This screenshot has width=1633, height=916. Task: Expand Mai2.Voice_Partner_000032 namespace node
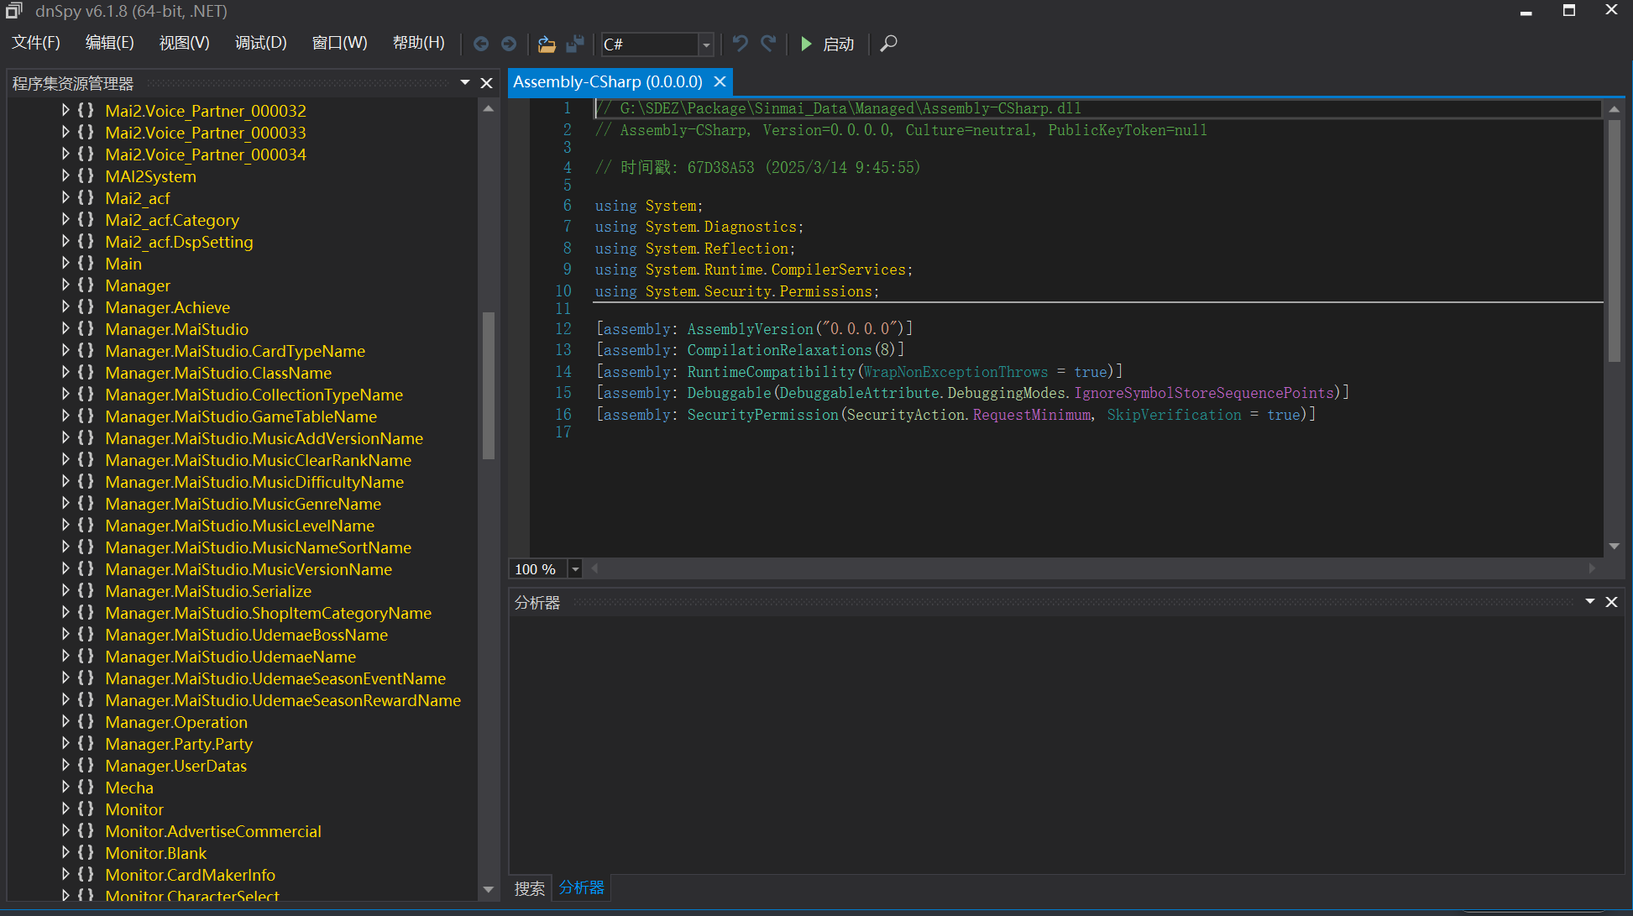(65, 110)
